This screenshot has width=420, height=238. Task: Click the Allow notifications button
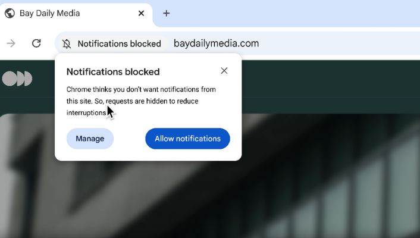pos(187,139)
